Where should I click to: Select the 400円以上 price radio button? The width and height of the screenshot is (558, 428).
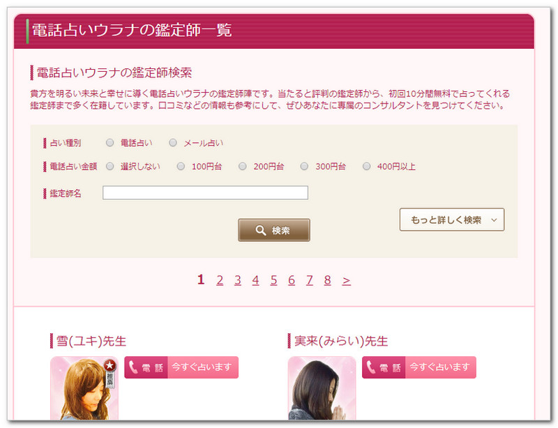coord(367,167)
